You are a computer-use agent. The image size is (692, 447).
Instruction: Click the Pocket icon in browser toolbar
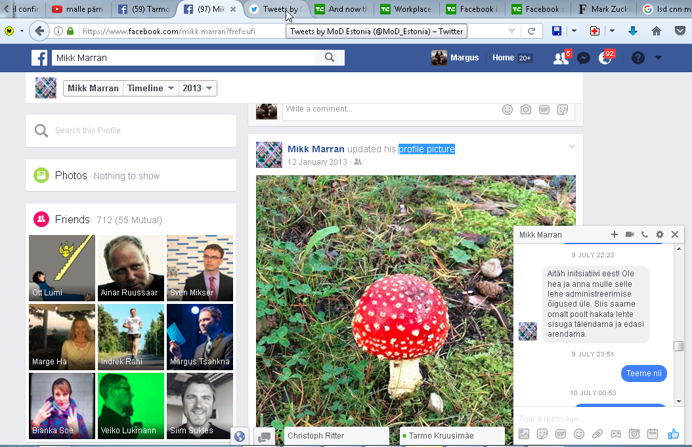click(x=680, y=31)
